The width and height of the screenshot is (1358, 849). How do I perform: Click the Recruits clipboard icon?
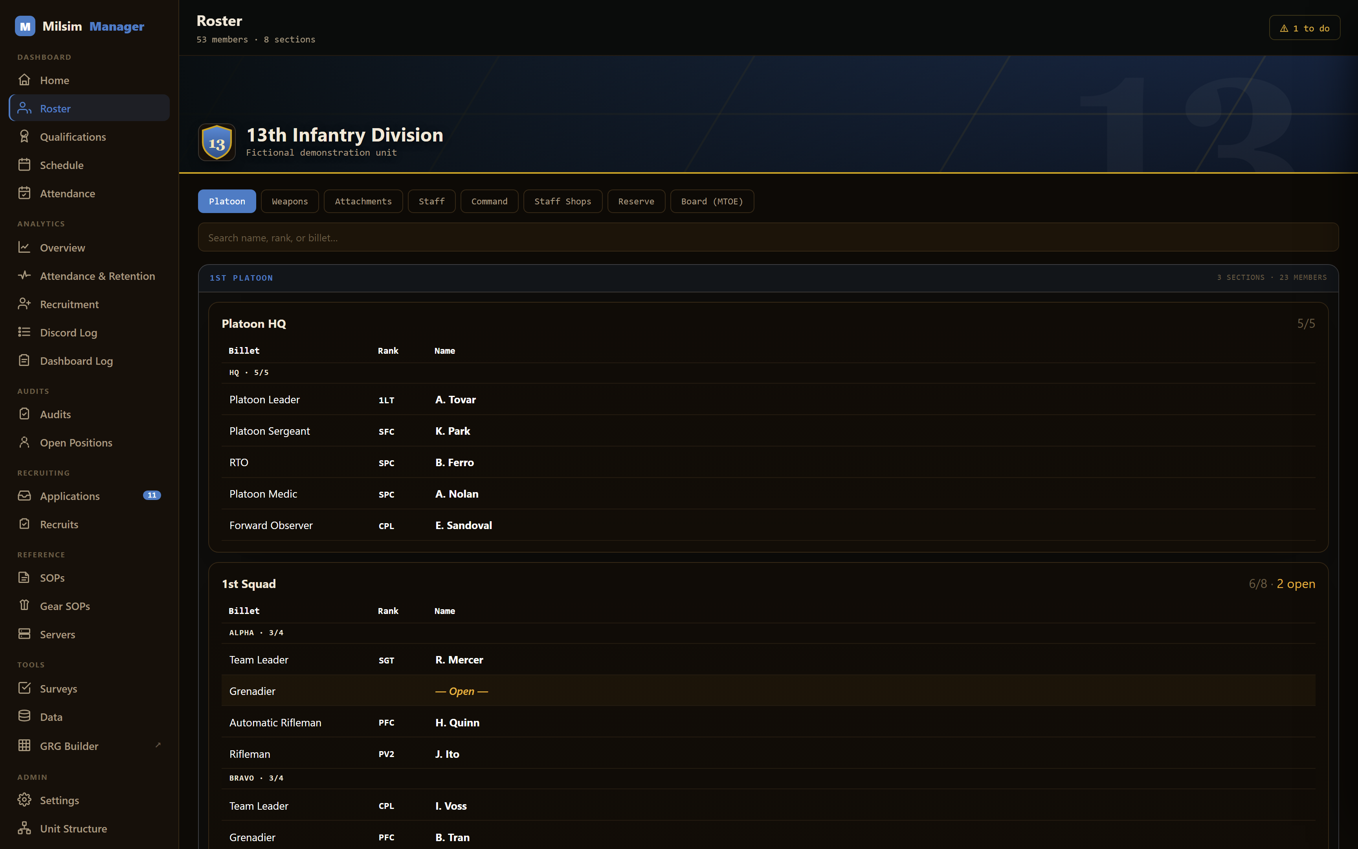(24, 524)
